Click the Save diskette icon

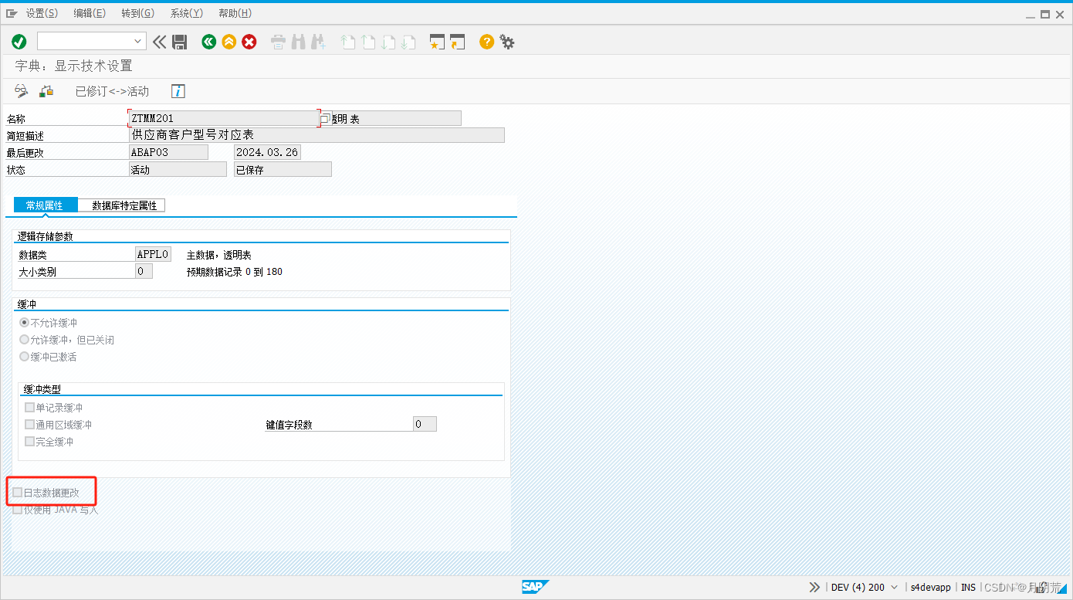(x=180, y=42)
